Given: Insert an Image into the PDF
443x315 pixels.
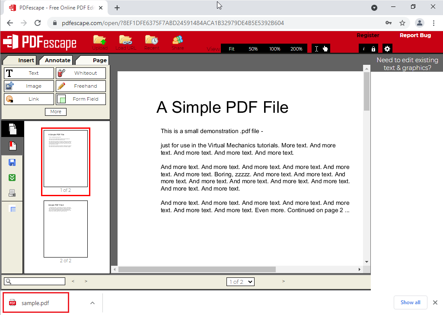Looking at the screenshot, I should click(29, 86).
